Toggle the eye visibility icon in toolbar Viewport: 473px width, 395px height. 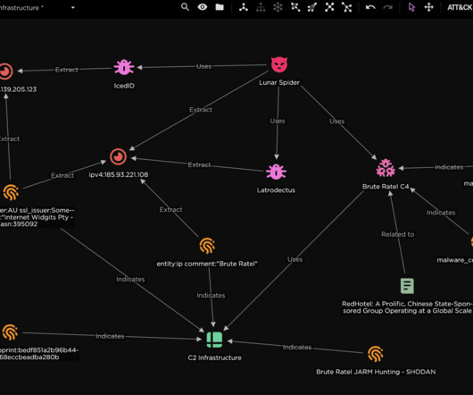click(203, 7)
